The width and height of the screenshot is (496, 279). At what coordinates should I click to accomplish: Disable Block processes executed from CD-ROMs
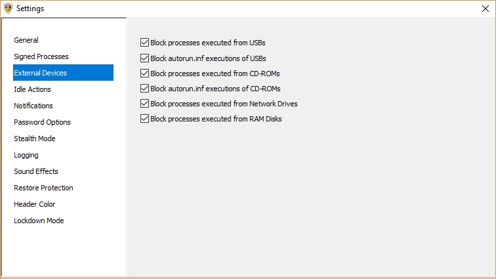(x=145, y=73)
